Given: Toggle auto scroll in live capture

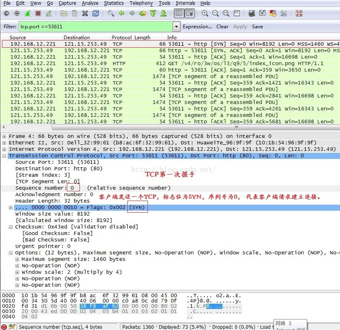Looking at the screenshot, I should [190, 13].
